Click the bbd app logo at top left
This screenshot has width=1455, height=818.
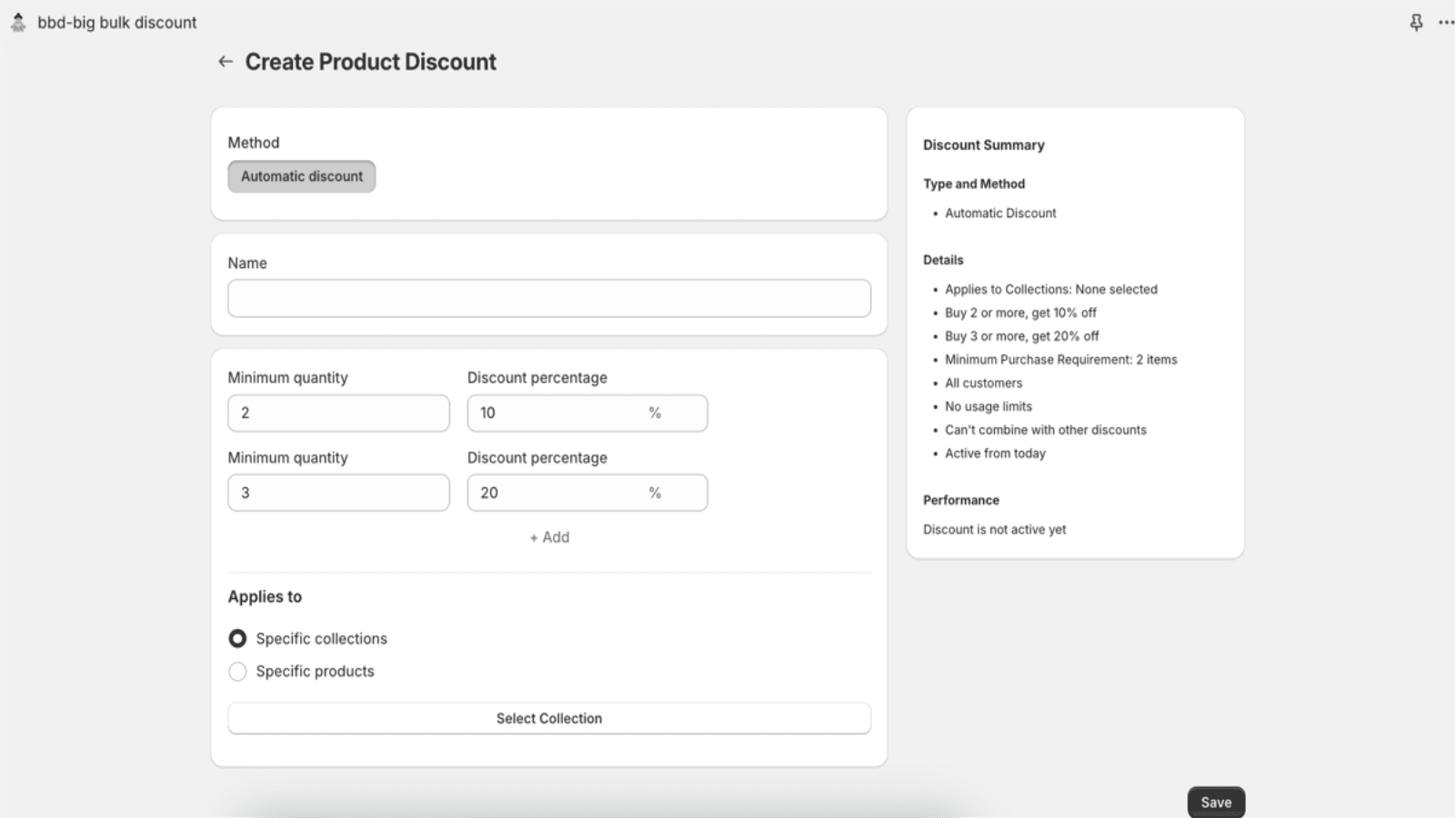point(17,22)
